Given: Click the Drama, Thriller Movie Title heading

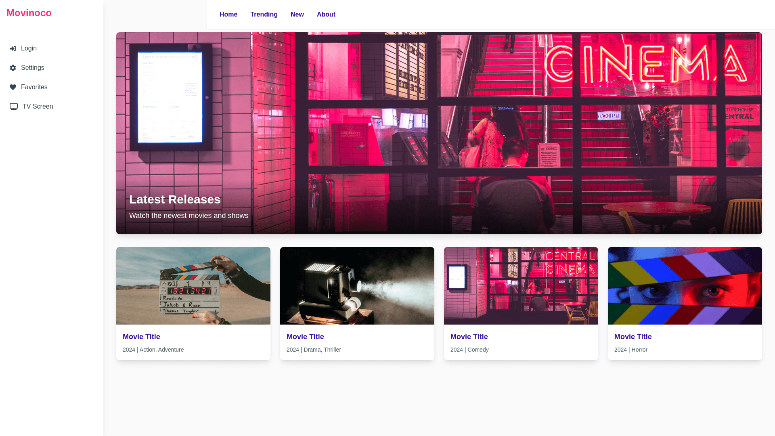Looking at the screenshot, I should 305,337.
